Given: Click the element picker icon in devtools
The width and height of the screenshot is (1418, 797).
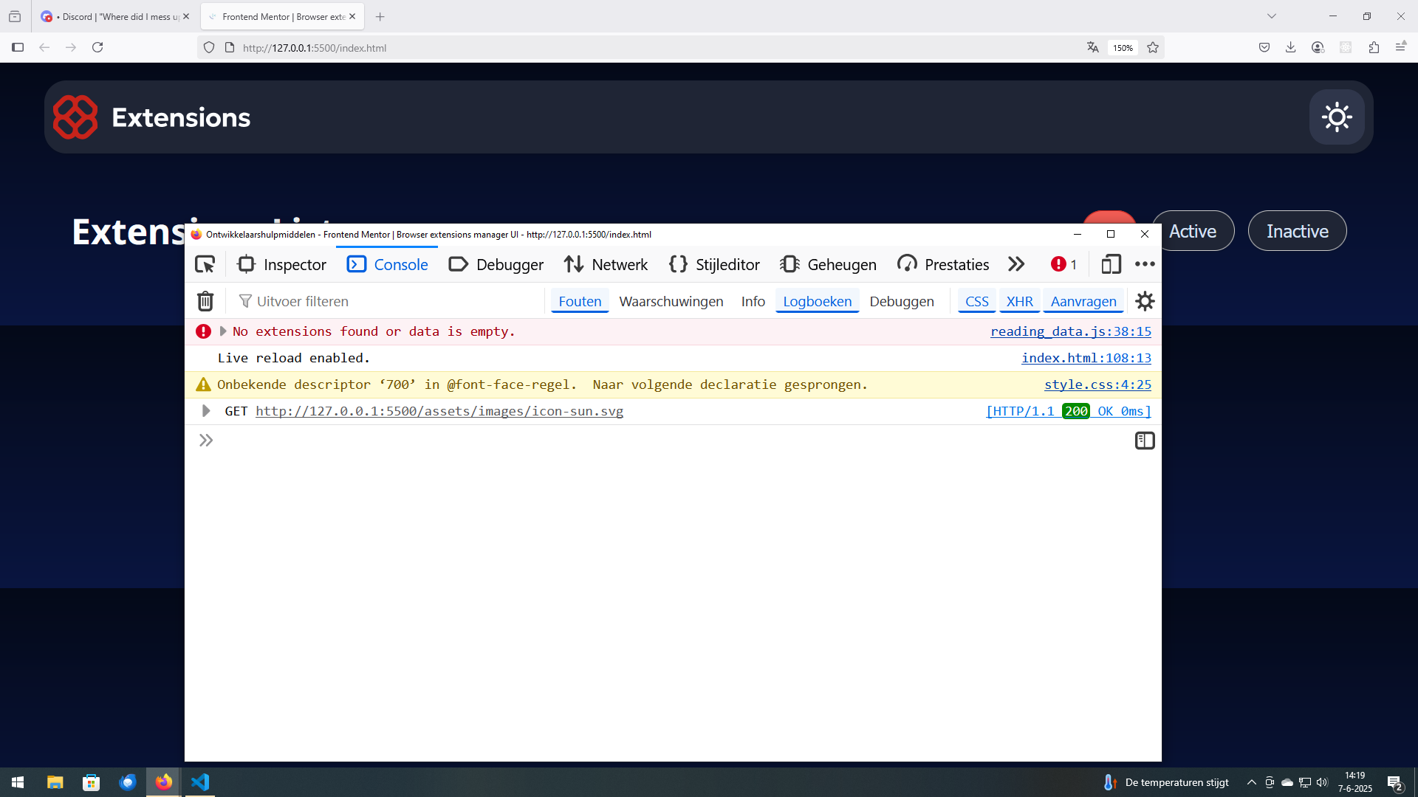Looking at the screenshot, I should (x=205, y=264).
